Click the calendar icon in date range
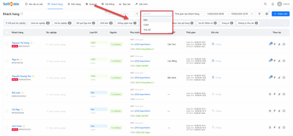The image size is (293, 136). (252, 14)
